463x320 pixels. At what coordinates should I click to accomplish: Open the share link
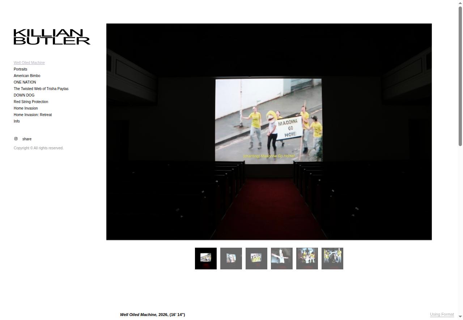click(x=27, y=139)
